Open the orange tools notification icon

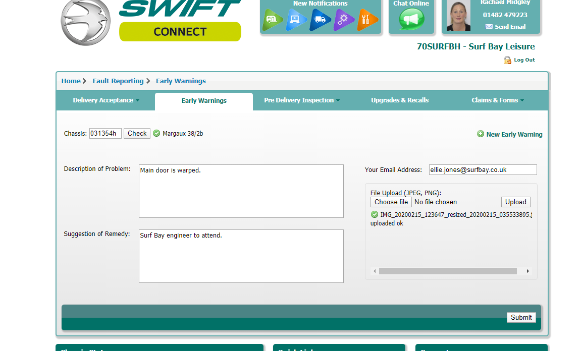coord(367,20)
